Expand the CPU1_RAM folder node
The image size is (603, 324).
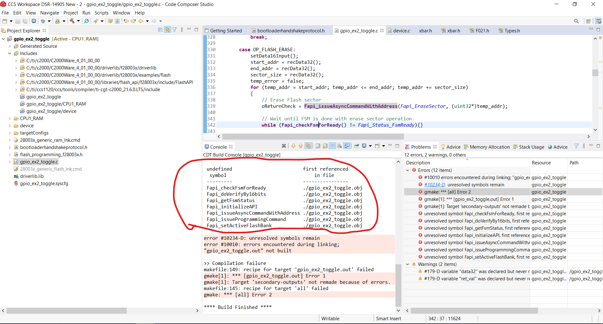click(x=10, y=118)
